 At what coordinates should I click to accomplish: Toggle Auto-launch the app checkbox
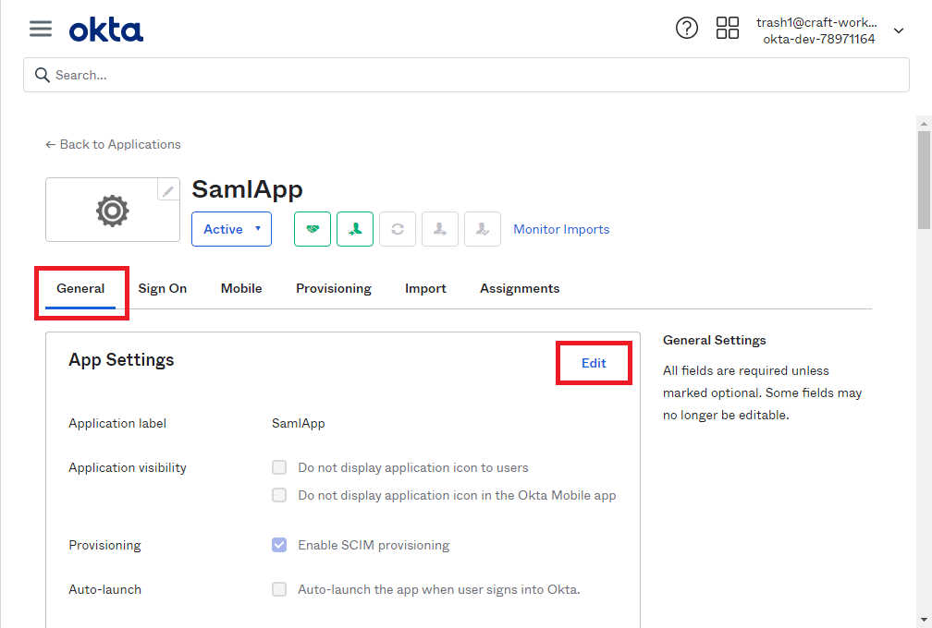point(279,589)
